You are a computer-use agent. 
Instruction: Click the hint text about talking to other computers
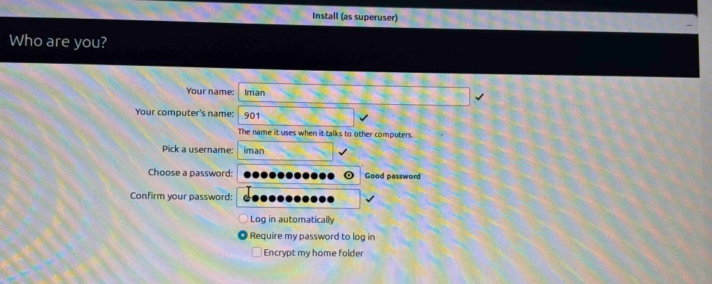(325, 133)
